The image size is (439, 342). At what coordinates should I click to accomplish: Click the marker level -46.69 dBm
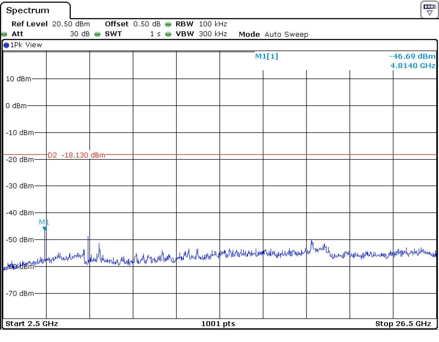[x=412, y=56]
